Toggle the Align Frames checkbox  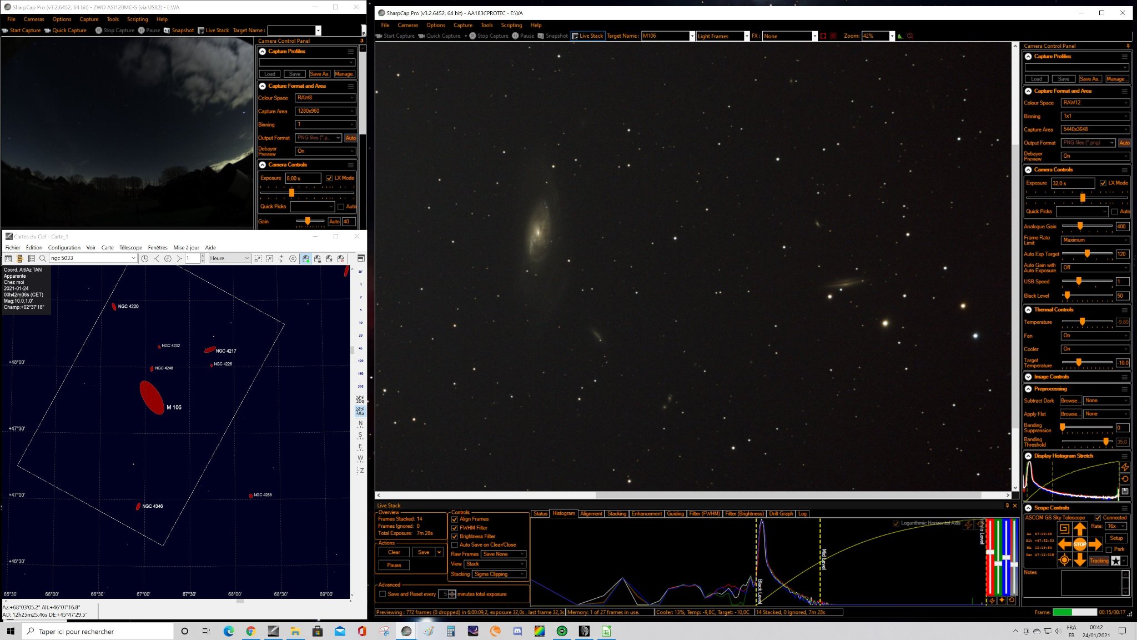point(455,519)
